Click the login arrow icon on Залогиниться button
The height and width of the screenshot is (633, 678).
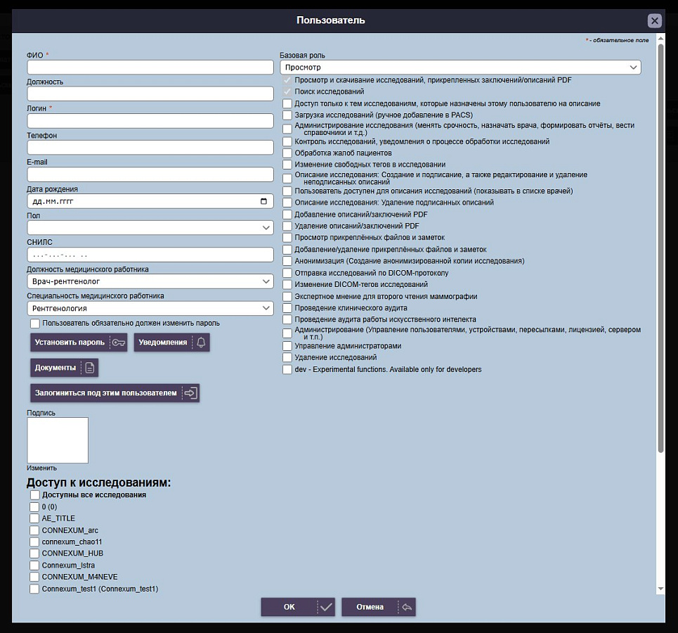pos(190,393)
